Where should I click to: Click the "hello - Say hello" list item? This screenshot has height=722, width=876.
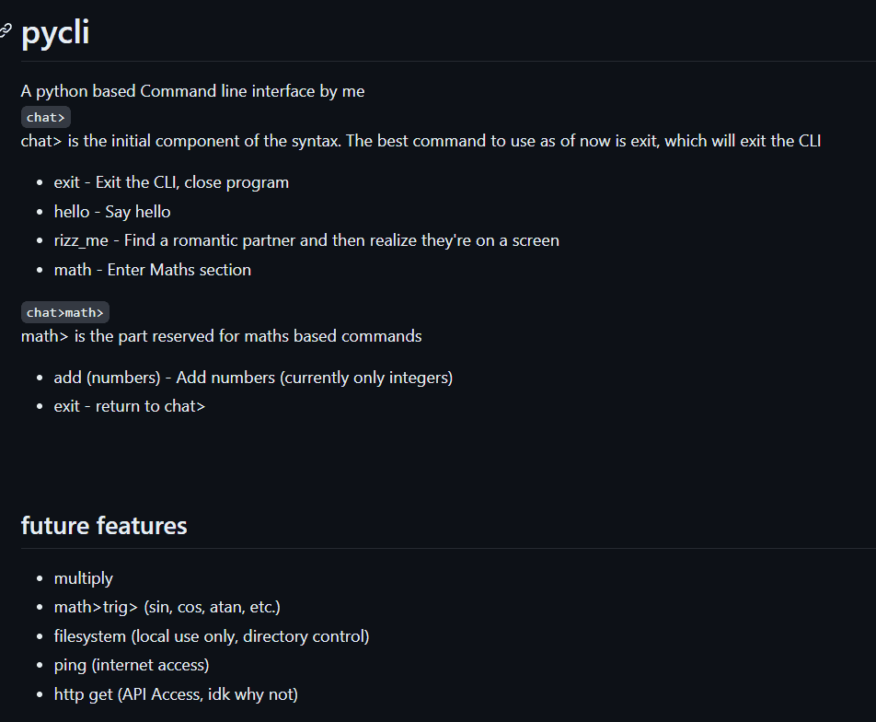click(112, 212)
